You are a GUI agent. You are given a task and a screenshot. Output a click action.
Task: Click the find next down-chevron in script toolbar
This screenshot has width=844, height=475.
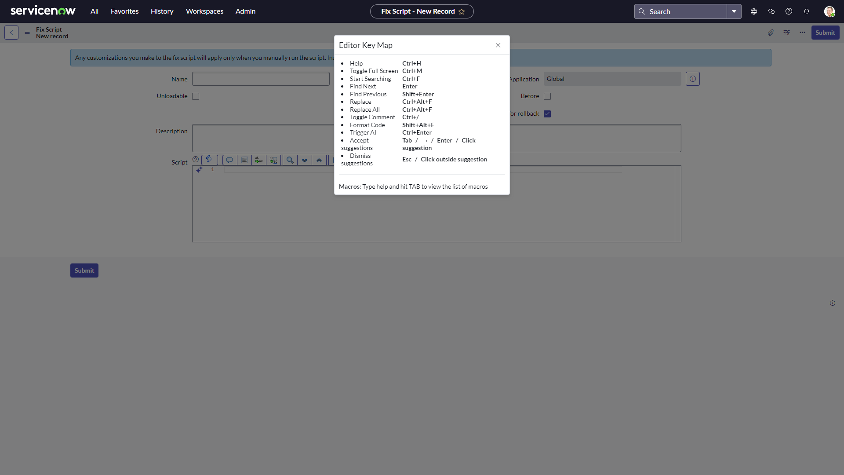point(305,160)
